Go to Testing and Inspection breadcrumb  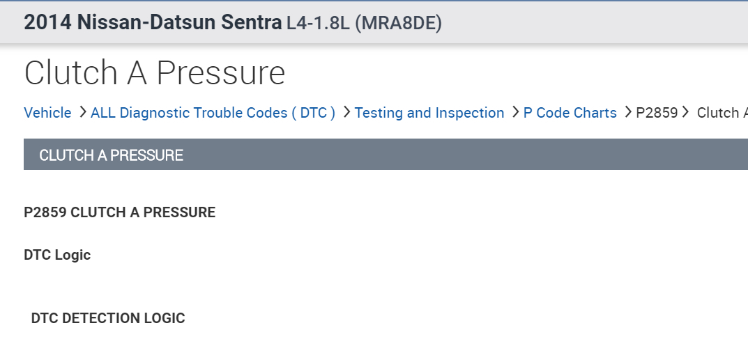429,113
